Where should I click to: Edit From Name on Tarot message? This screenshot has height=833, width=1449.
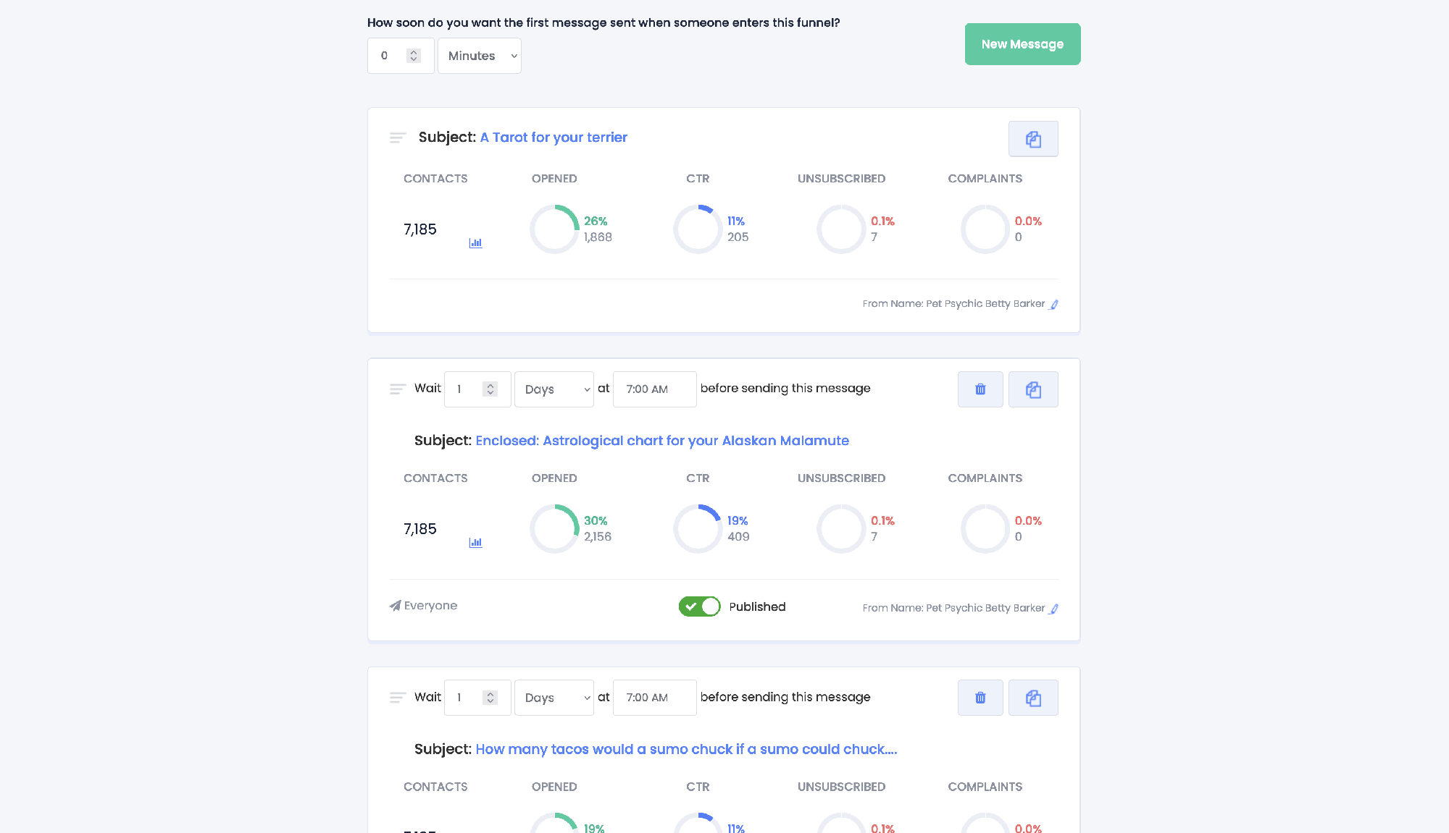pyautogui.click(x=1054, y=305)
